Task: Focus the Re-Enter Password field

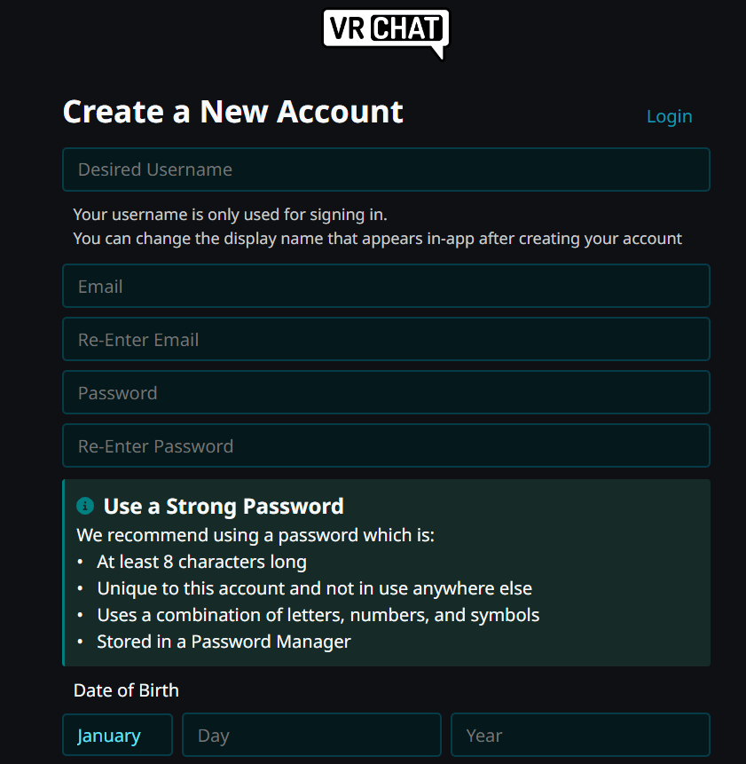Action: 386,446
